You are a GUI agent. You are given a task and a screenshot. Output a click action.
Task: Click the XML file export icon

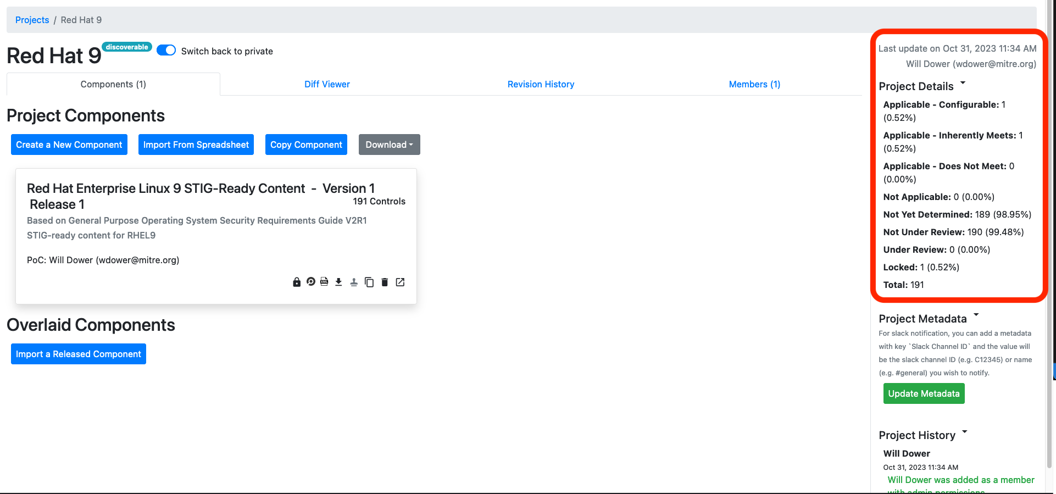[x=324, y=282]
